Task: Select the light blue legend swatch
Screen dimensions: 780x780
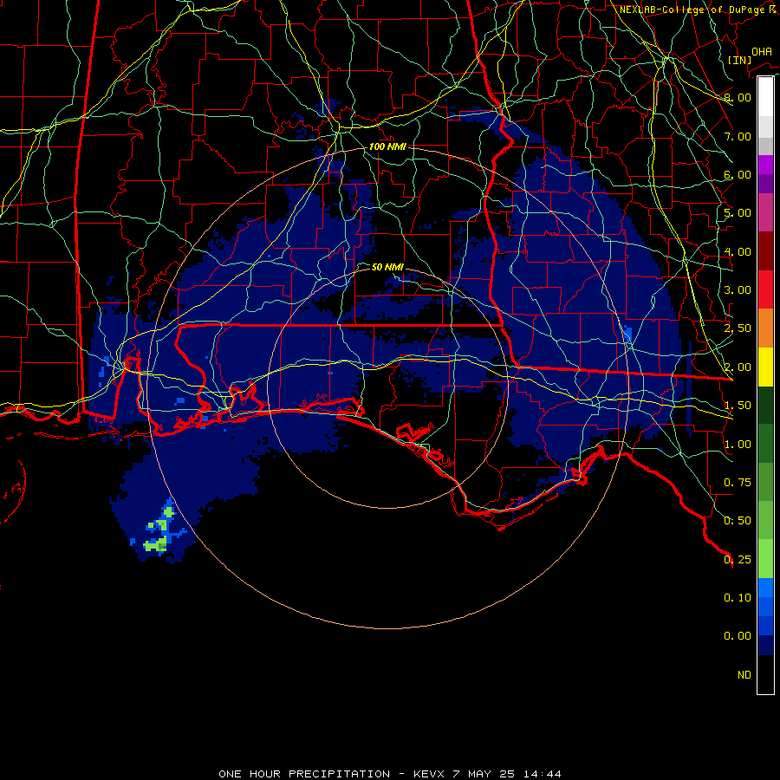Action: pyautogui.click(x=765, y=588)
